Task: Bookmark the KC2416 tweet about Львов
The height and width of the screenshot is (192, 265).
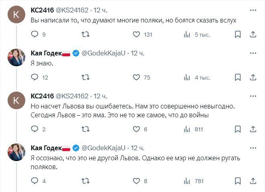Action: pos(237,129)
